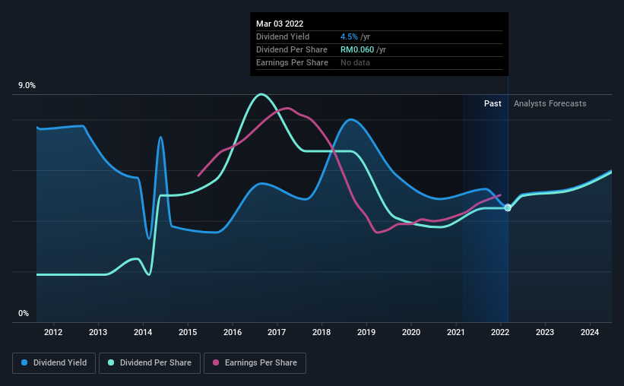Image resolution: width=624 pixels, height=386 pixels.
Task: Toggle the Dividend Yield legend button
Action: (x=54, y=363)
